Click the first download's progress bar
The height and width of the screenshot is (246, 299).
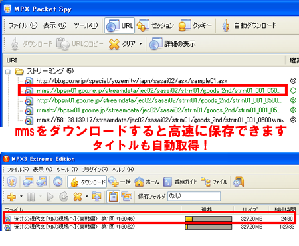(209, 219)
